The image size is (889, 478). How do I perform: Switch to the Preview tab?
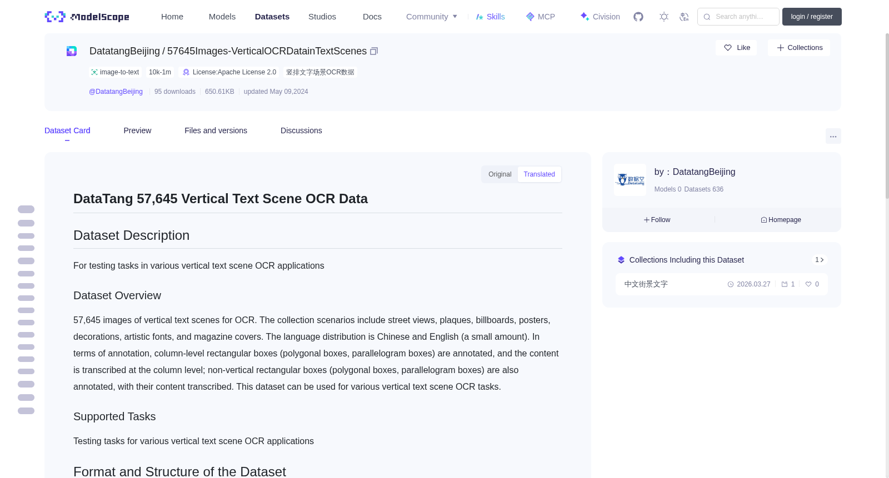pyautogui.click(x=137, y=130)
